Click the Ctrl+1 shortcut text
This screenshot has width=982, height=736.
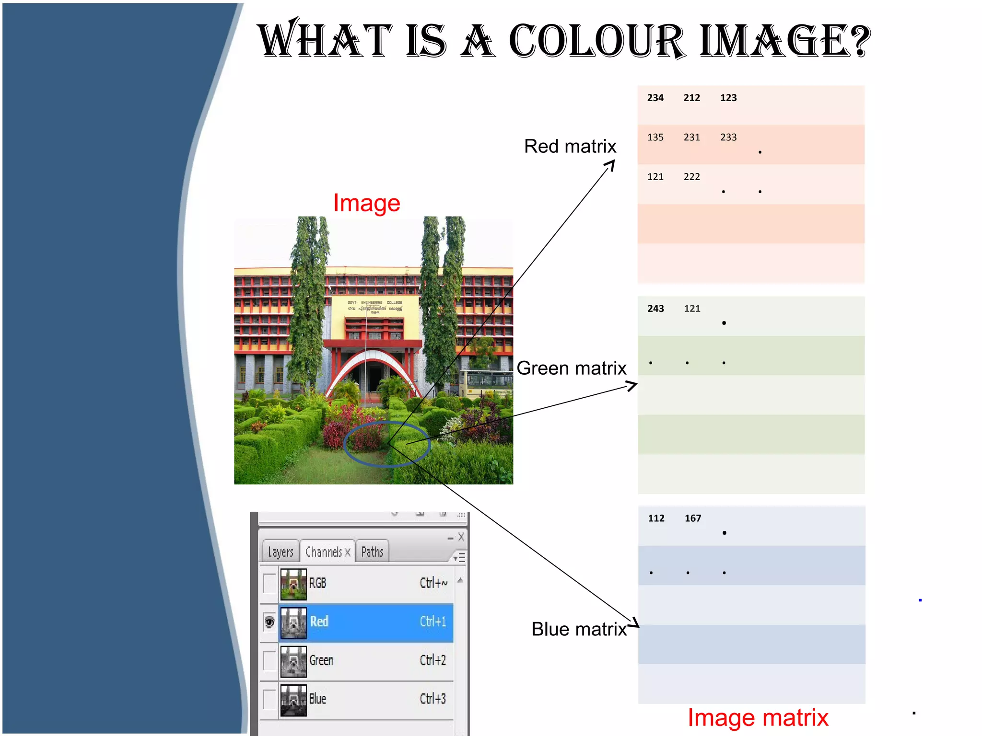(433, 621)
